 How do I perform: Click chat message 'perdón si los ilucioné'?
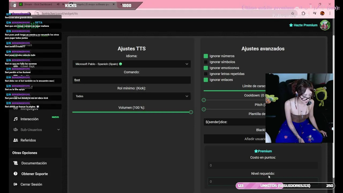pyautogui.click(x=18, y=72)
